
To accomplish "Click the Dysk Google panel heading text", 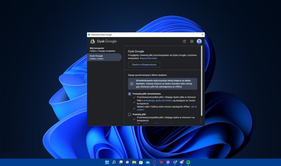I will [136, 51].
